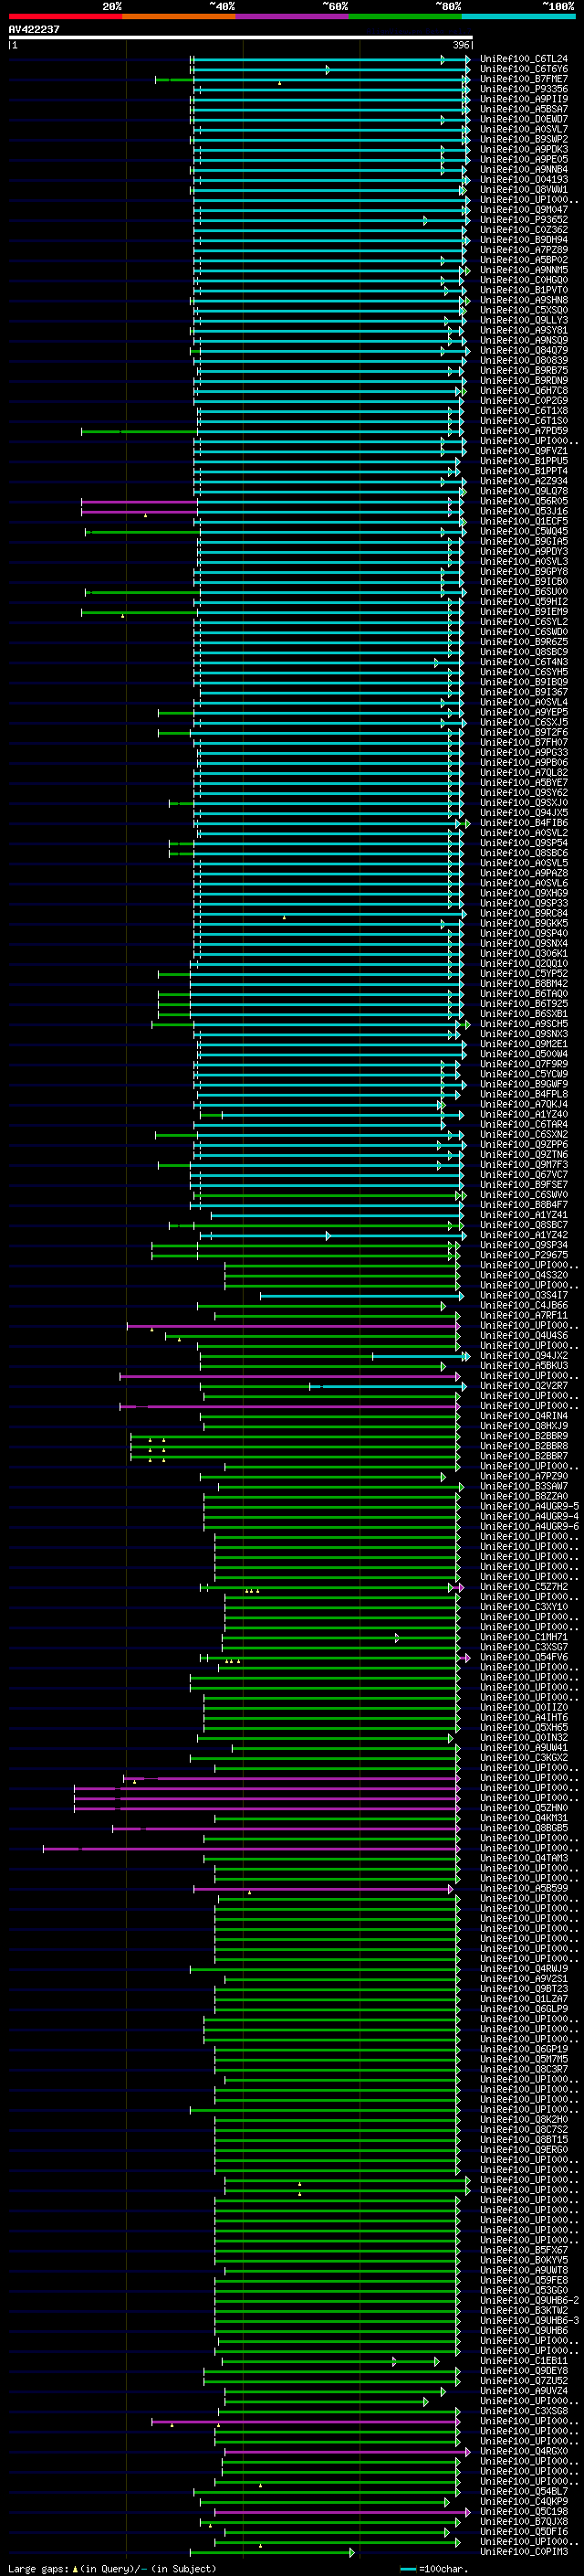Select the UniRef100_O04193 entry
The height and width of the screenshot is (2576, 584).
pos(523,180)
